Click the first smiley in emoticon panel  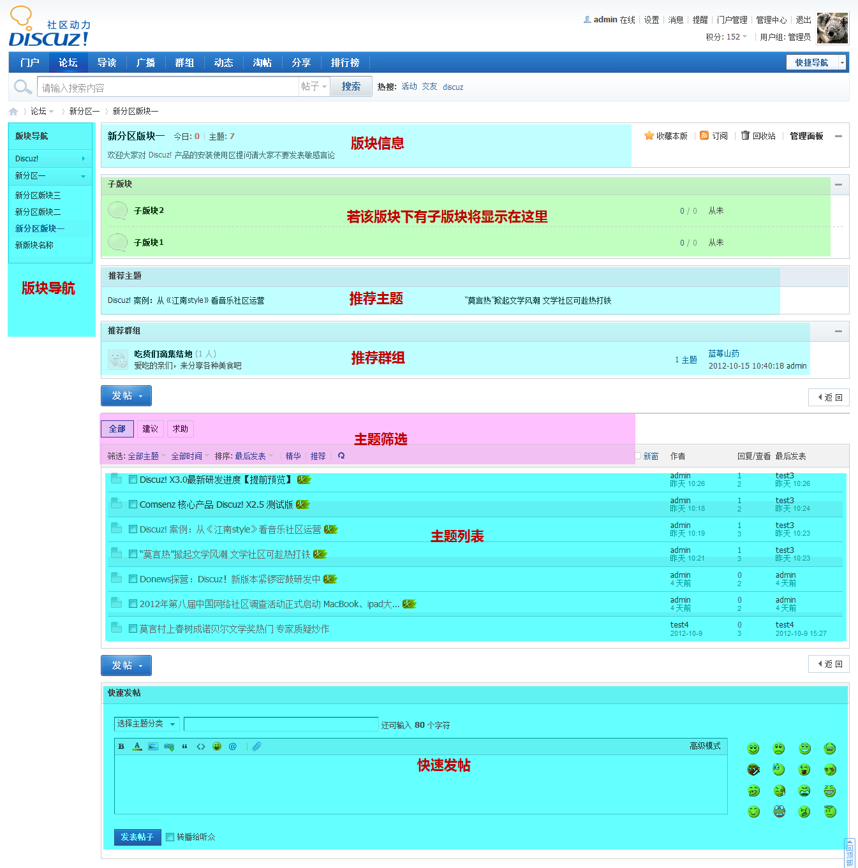pos(753,749)
